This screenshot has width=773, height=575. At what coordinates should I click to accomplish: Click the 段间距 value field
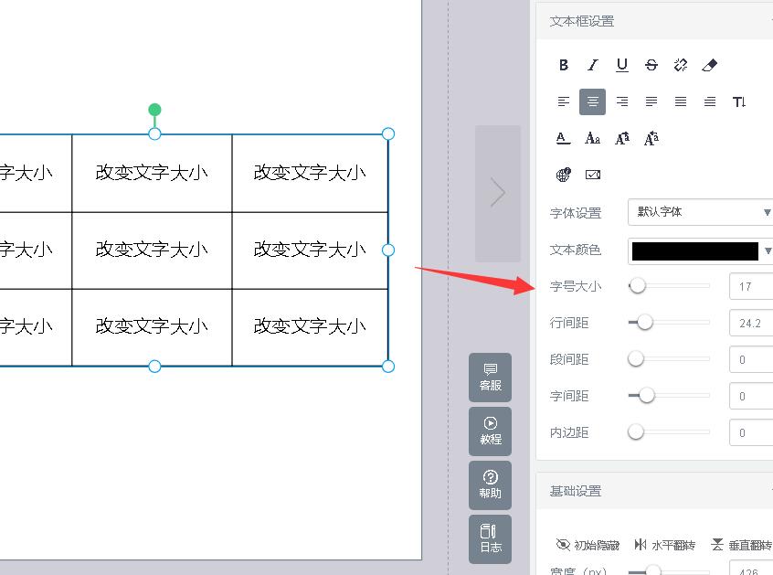point(751,359)
